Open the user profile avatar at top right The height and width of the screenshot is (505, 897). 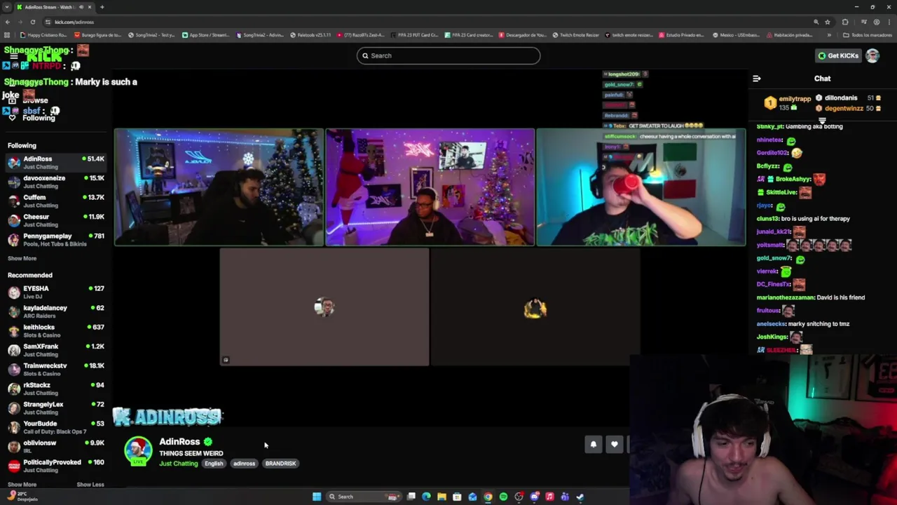click(x=872, y=55)
